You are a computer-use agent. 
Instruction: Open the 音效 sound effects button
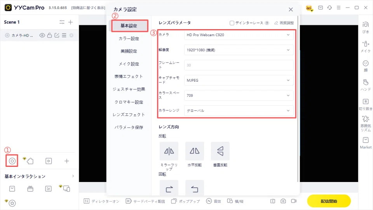tap(214, 201)
